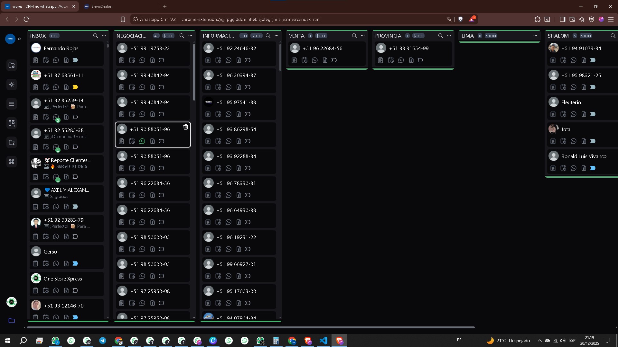The height and width of the screenshot is (347, 618).
Task: Open keyboard shortcuts command icon in sidebar
Action: [x=12, y=162]
